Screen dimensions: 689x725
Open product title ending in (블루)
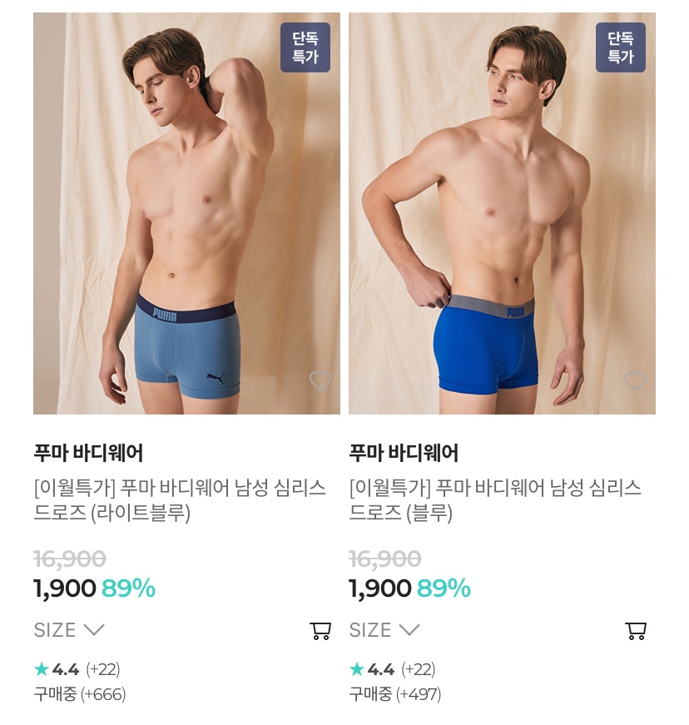pyautogui.click(x=495, y=500)
